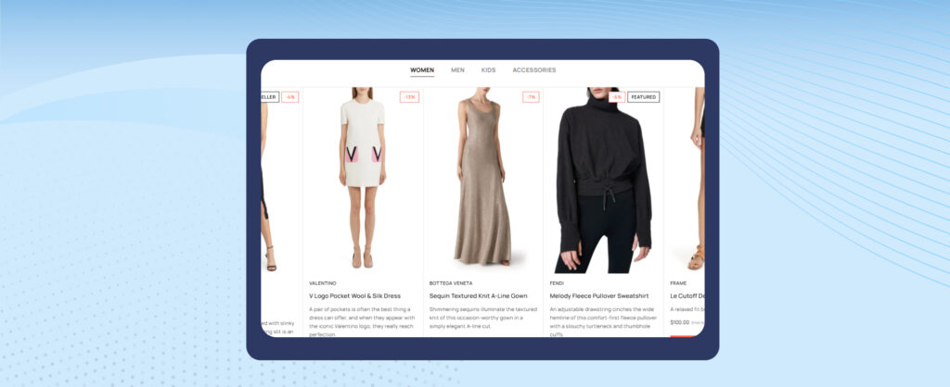Open V Logo Pocket Wool & Silk Dress
The width and height of the screenshot is (950, 387).
click(x=354, y=296)
